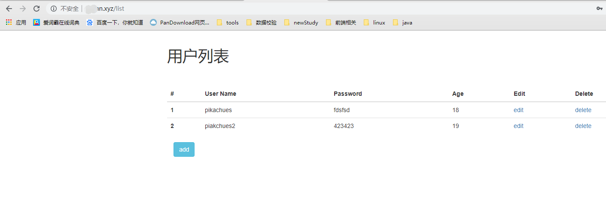Open the 数据校验 bookmark folder
Screen dimensions: 606x201
261,23
